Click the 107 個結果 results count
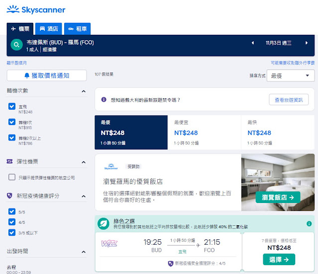The image size is (318, 274). (x=104, y=74)
